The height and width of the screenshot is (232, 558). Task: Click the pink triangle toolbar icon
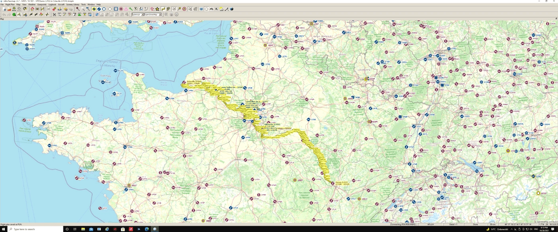[x=126, y=9]
